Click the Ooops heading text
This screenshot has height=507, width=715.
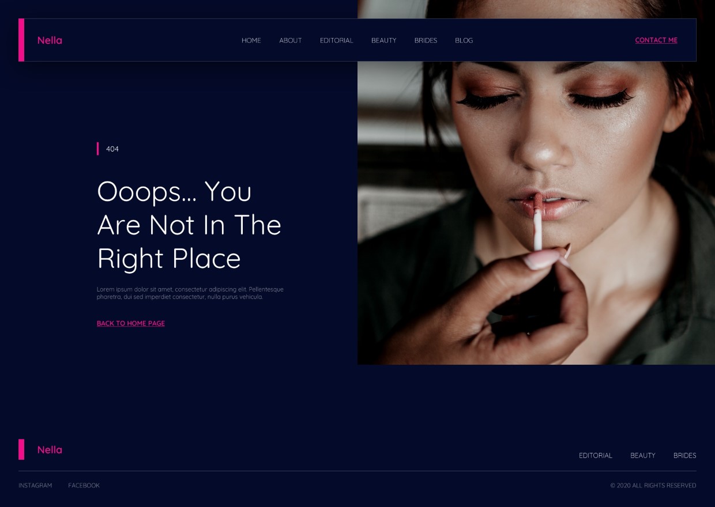(189, 225)
